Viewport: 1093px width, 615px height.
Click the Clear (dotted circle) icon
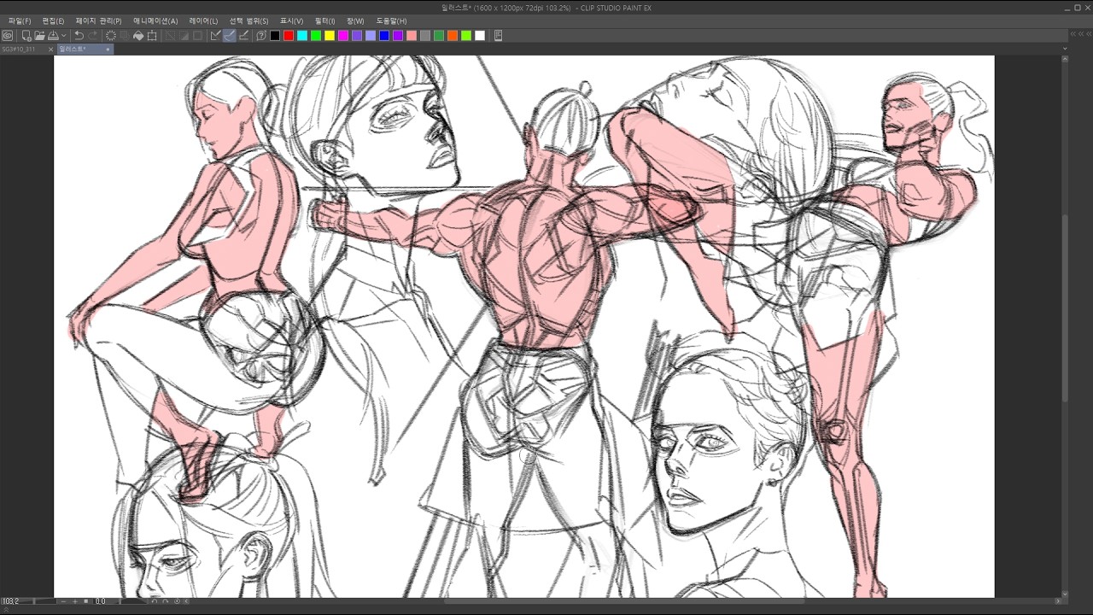tap(111, 35)
